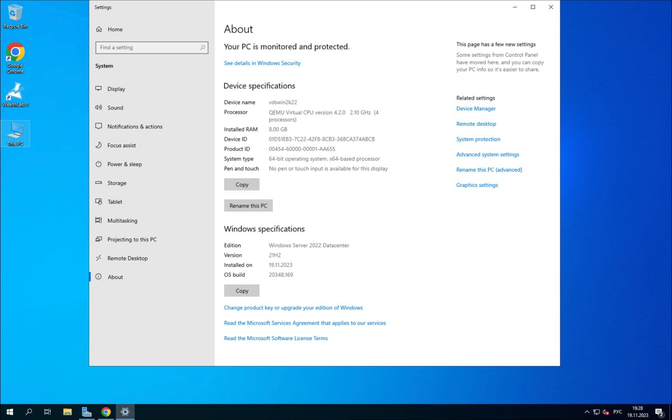Click the Notifications & actions icon

(x=99, y=127)
